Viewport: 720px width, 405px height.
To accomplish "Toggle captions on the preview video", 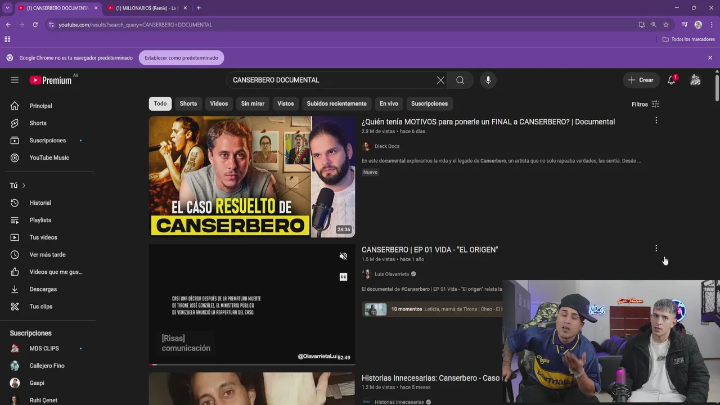I will tap(343, 277).
